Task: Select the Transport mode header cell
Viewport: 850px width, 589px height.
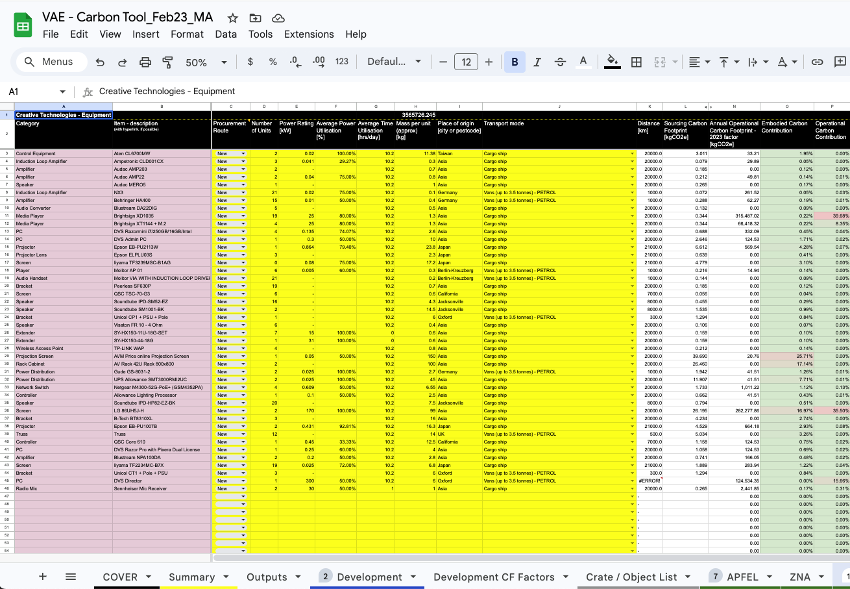Action: click(559, 134)
